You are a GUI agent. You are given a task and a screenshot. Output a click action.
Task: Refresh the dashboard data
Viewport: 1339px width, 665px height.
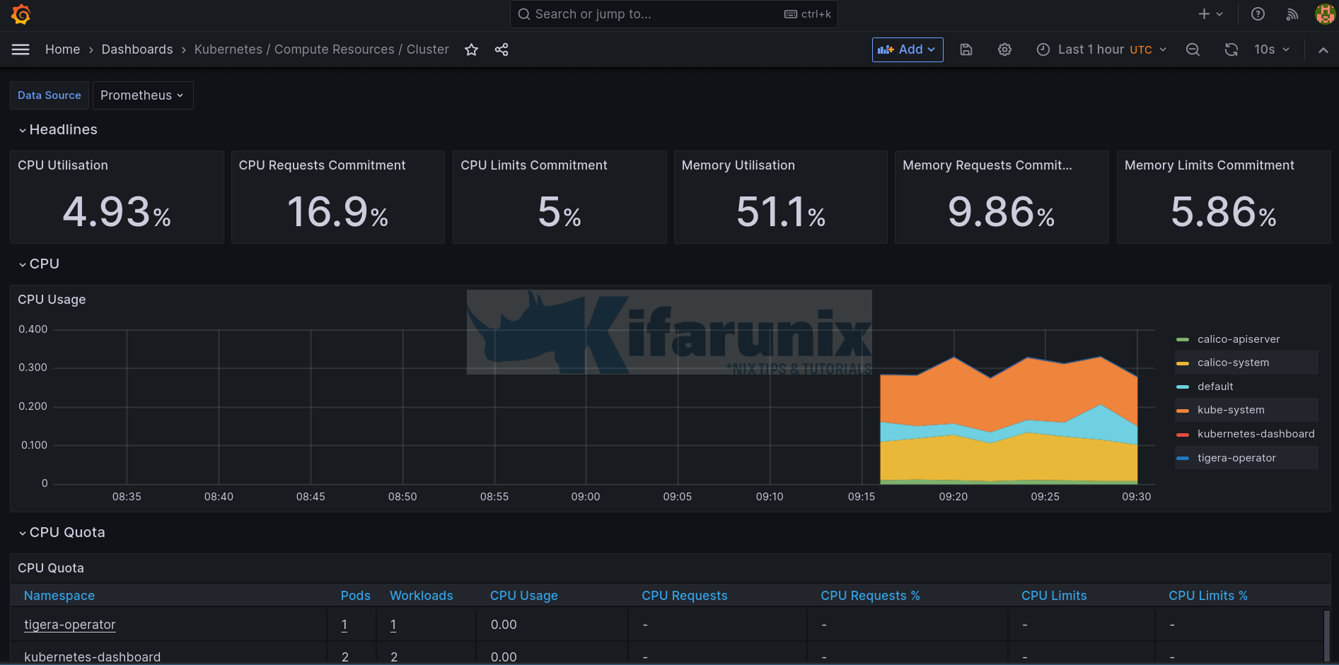(1231, 49)
